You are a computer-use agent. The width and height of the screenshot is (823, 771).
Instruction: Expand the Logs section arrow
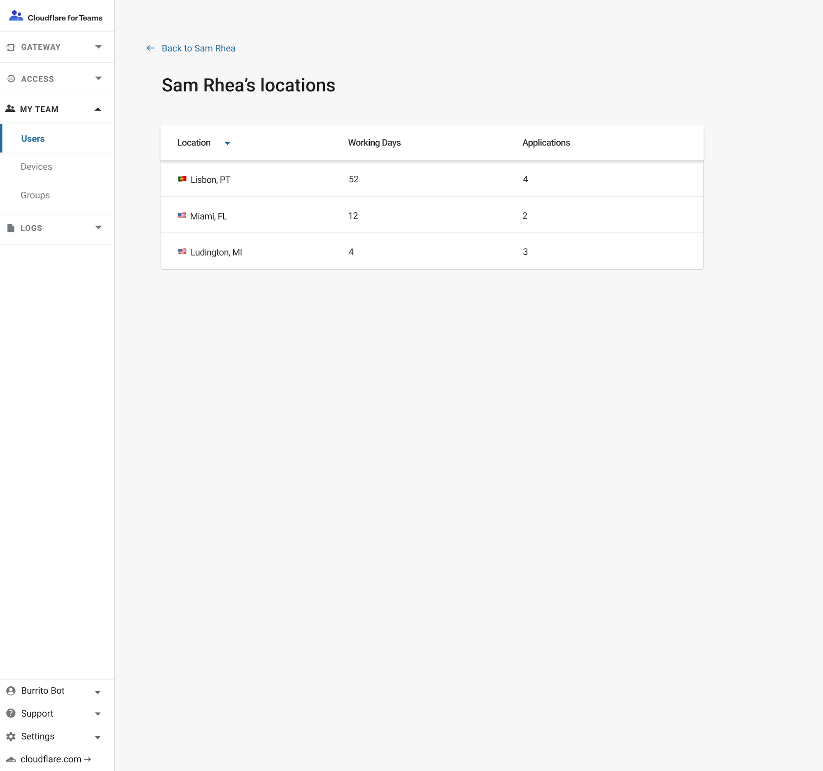pyautogui.click(x=98, y=227)
